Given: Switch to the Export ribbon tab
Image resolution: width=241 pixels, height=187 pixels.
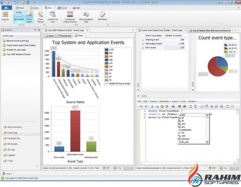Looking at the screenshot, I should coord(62,8).
